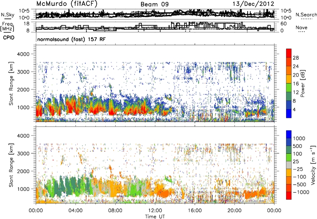Image resolution: width=317 pixels, height=219 pixels.
Task: Click the light green segment of the power colorbar
Action: tap(289, 88)
